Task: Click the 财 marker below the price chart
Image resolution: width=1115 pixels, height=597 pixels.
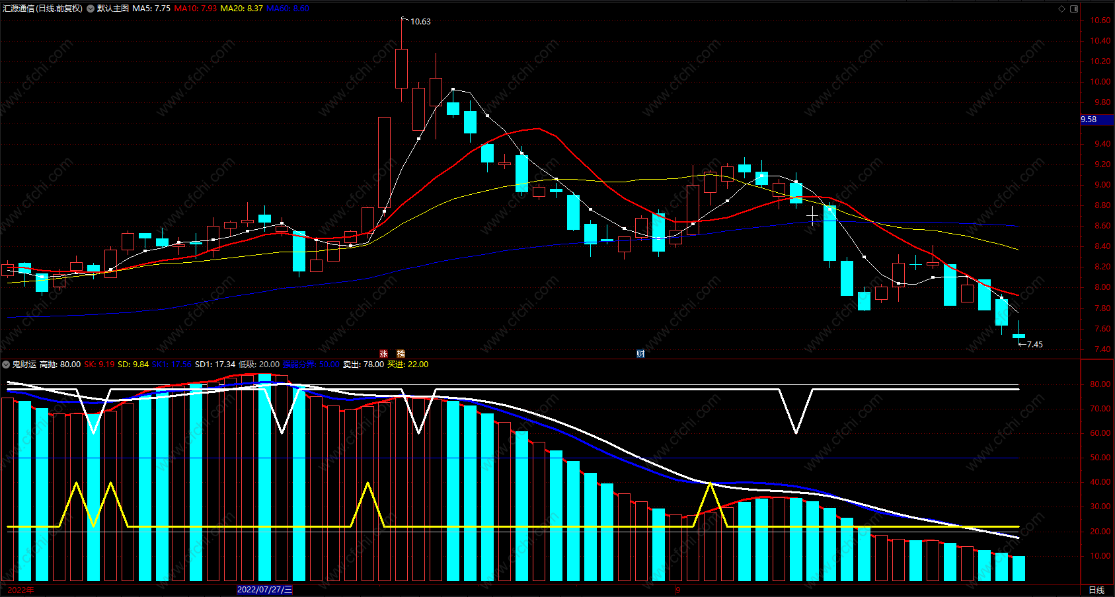Action: tap(640, 354)
